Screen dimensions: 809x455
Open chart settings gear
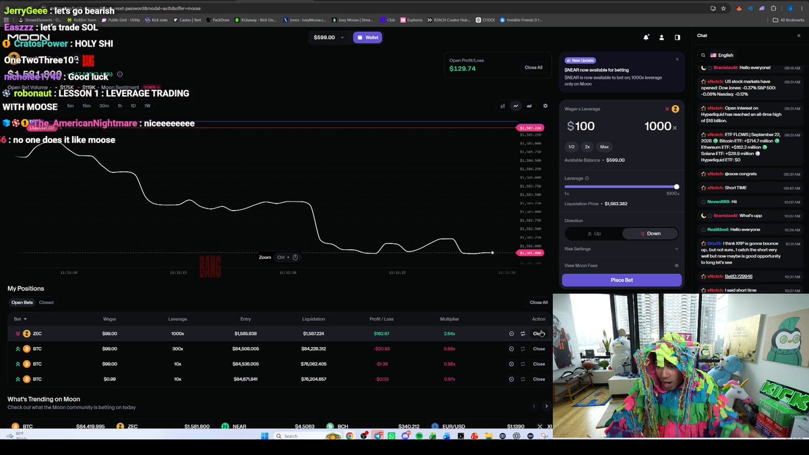[545, 106]
